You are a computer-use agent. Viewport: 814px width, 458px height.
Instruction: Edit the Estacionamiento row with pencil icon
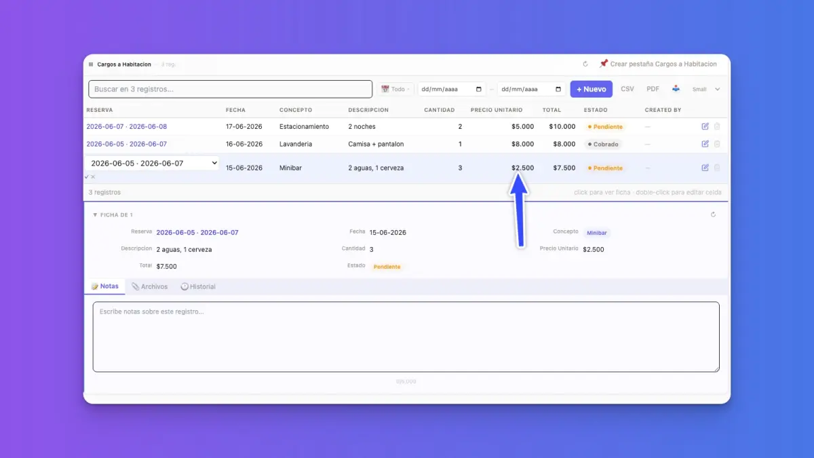[x=705, y=126]
